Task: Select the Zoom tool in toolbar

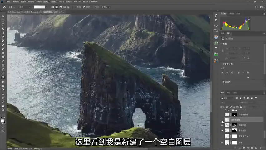Action: point(3,110)
